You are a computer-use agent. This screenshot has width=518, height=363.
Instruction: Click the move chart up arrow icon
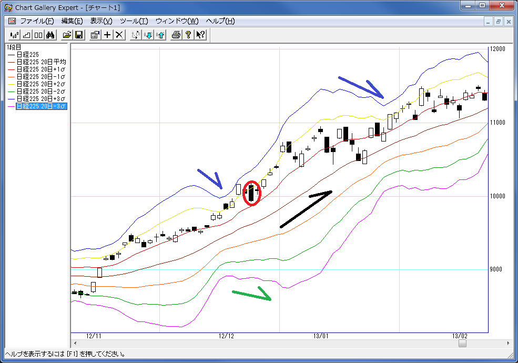tap(161, 35)
